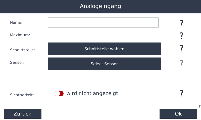Open the 'Select Sensor' chooser

point(104,64)
